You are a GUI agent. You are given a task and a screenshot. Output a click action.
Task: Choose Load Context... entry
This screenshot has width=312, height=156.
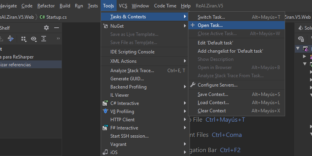pos(236,103)
